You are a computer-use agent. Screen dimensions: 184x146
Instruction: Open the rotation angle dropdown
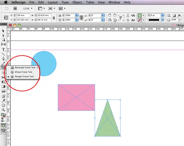[103, 16]
